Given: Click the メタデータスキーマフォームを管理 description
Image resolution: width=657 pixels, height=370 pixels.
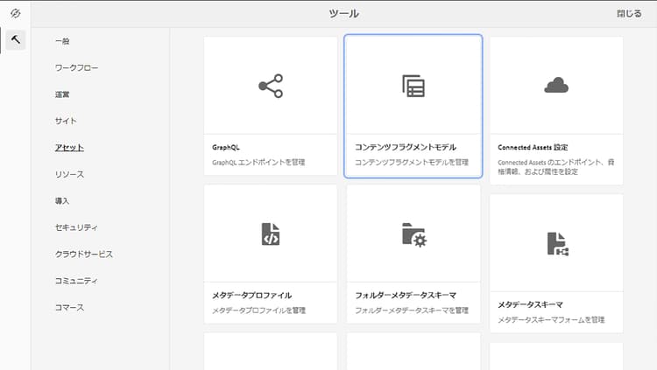Looking at the screenshot, I should [x=551, y=320].
